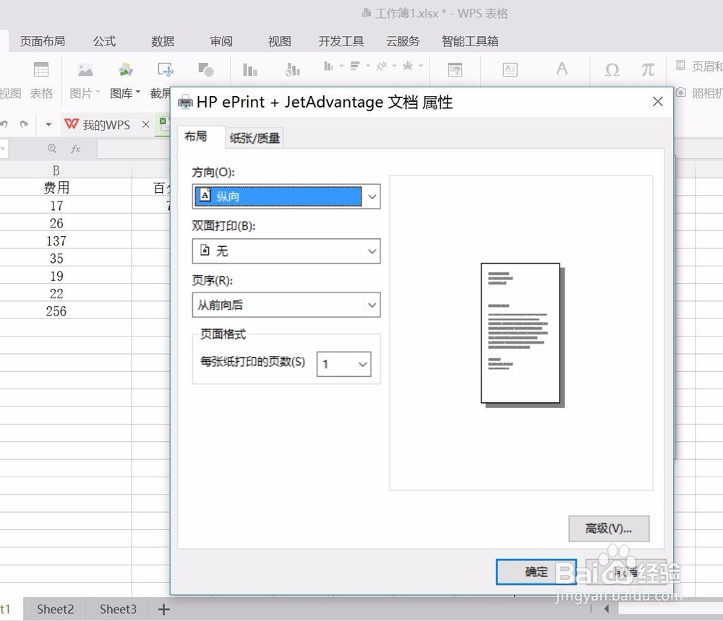Open the 页序 page order dropdown
The image size is (723, 621).
tap(286, 305)
